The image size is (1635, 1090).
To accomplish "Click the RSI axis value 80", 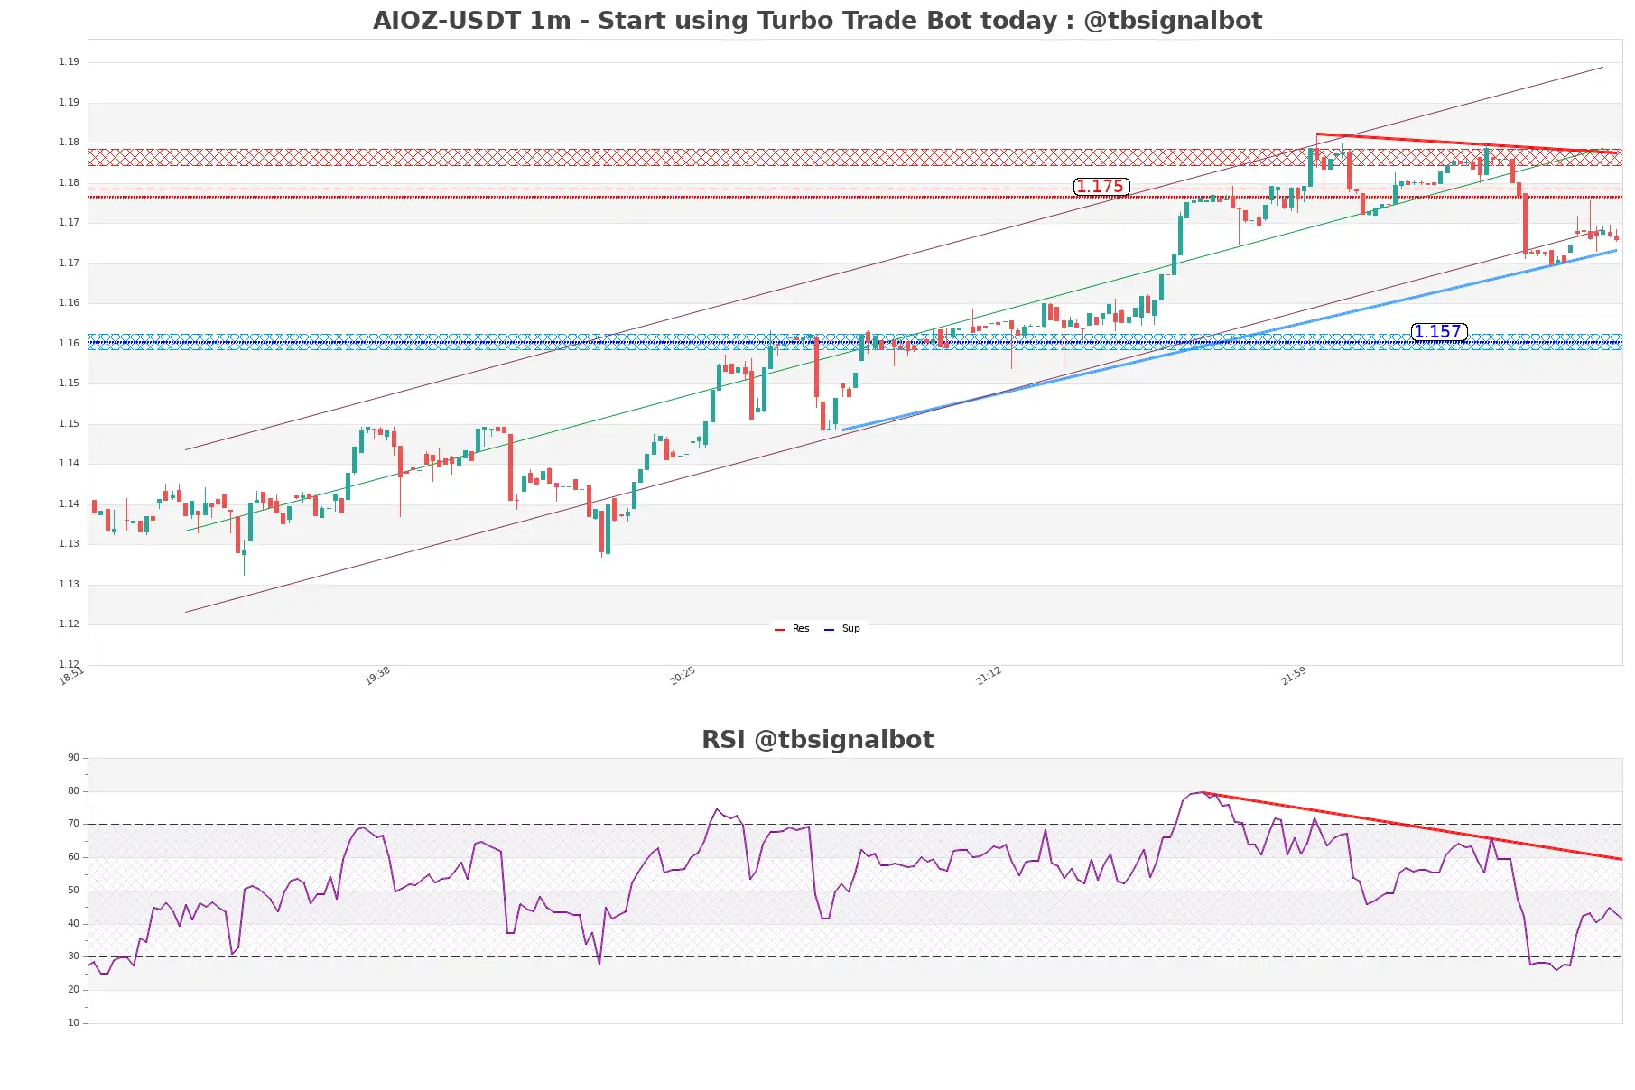I will [x=73, y=791].
